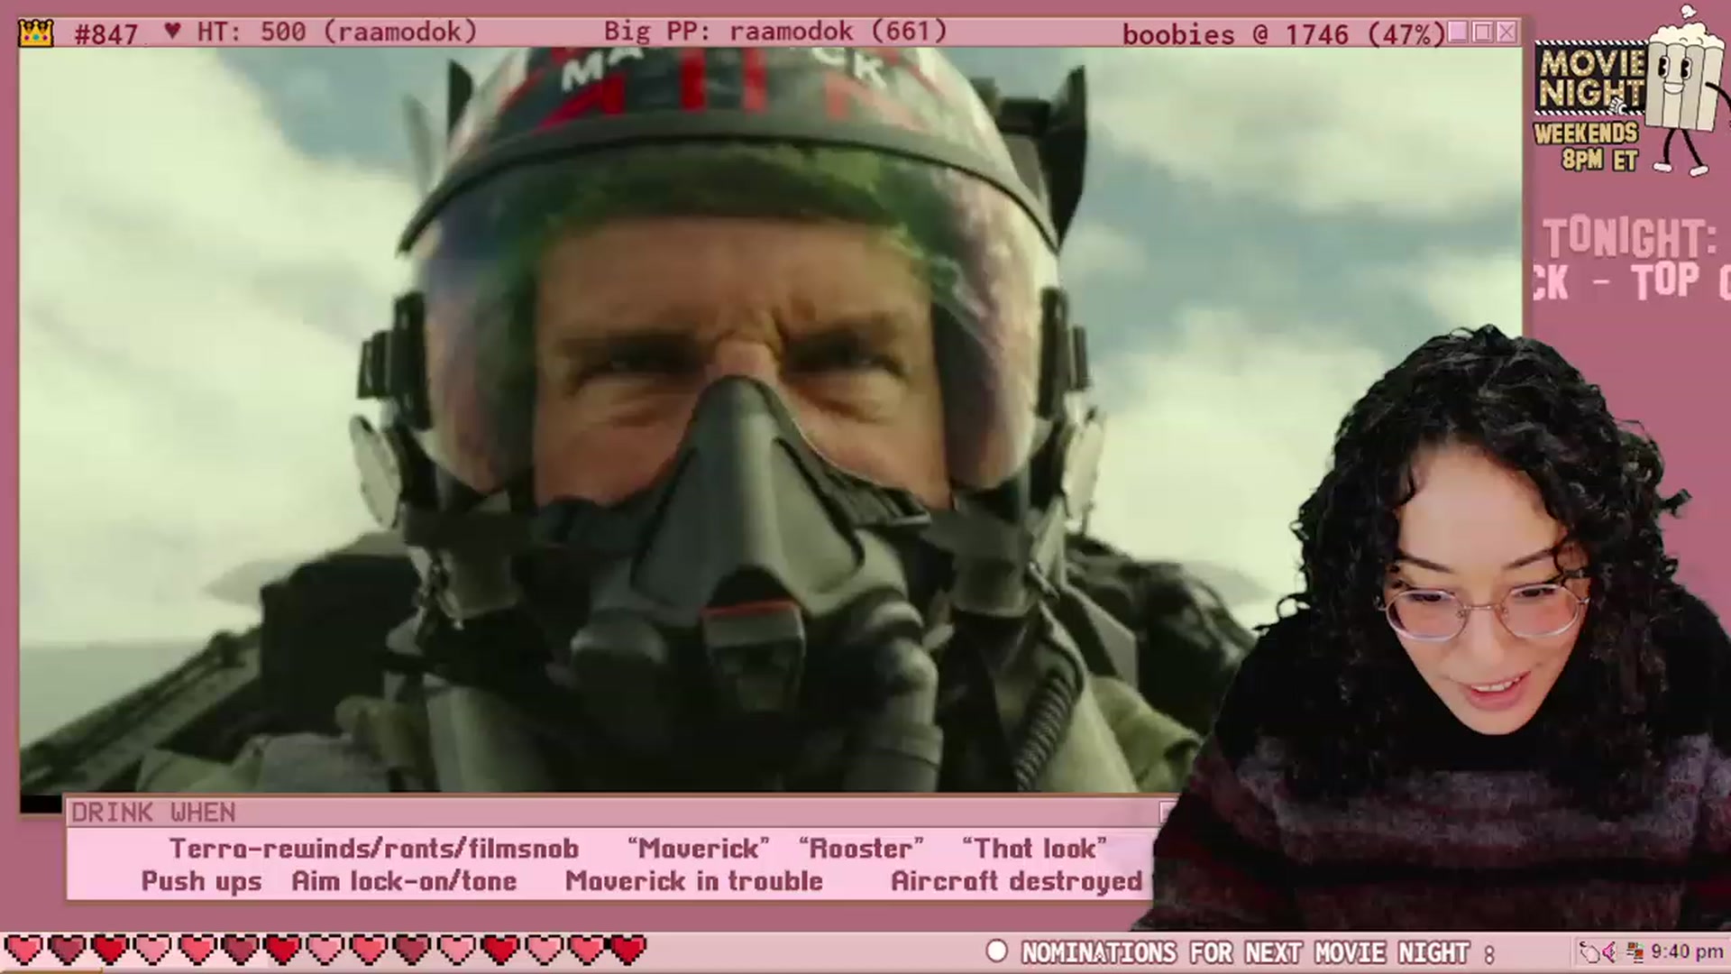Click the "#847" counter text

[x=106, y=34]
